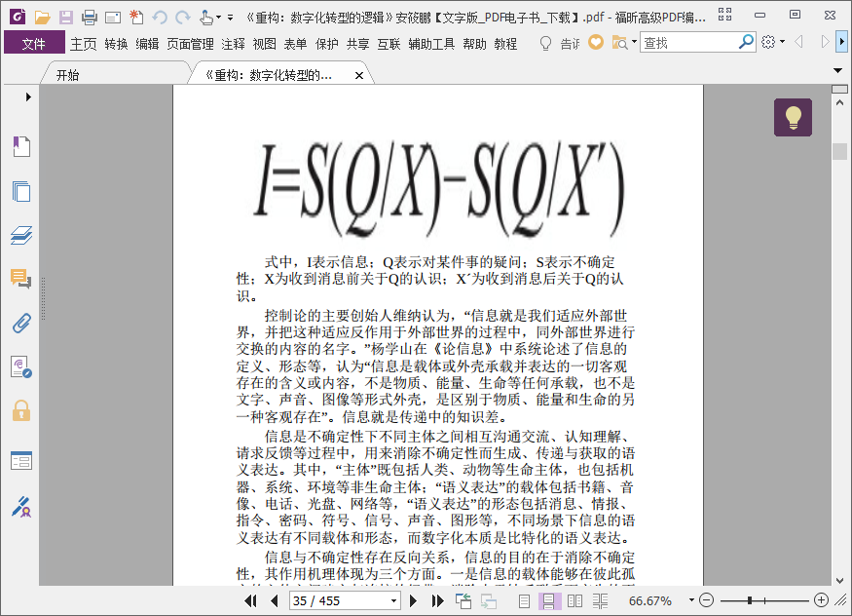Viewport: 852px width, 616px height.
Task: Open the hand tool mode dropdown arrow
Action: click(x=218, y=18)
